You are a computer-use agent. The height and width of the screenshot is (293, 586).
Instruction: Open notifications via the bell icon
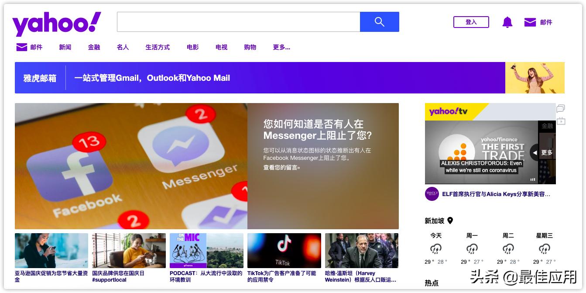pyautogui.click(x=507, y=21)
